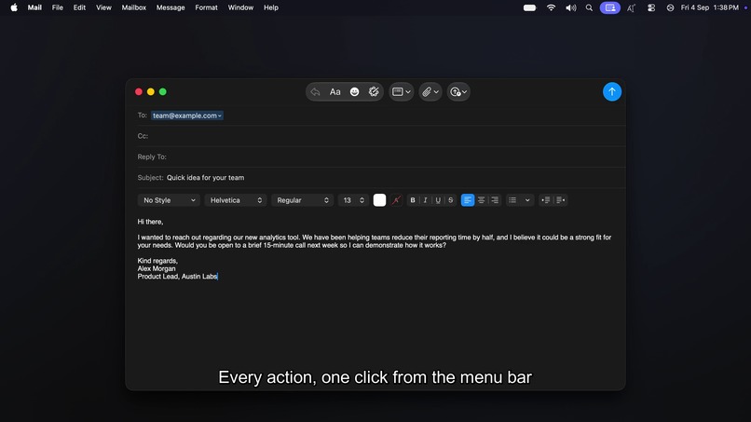The width and height of the screenshot is (751, 422).
Task: Open Spotlight search magnifier
Action: [x=589, y=7]
